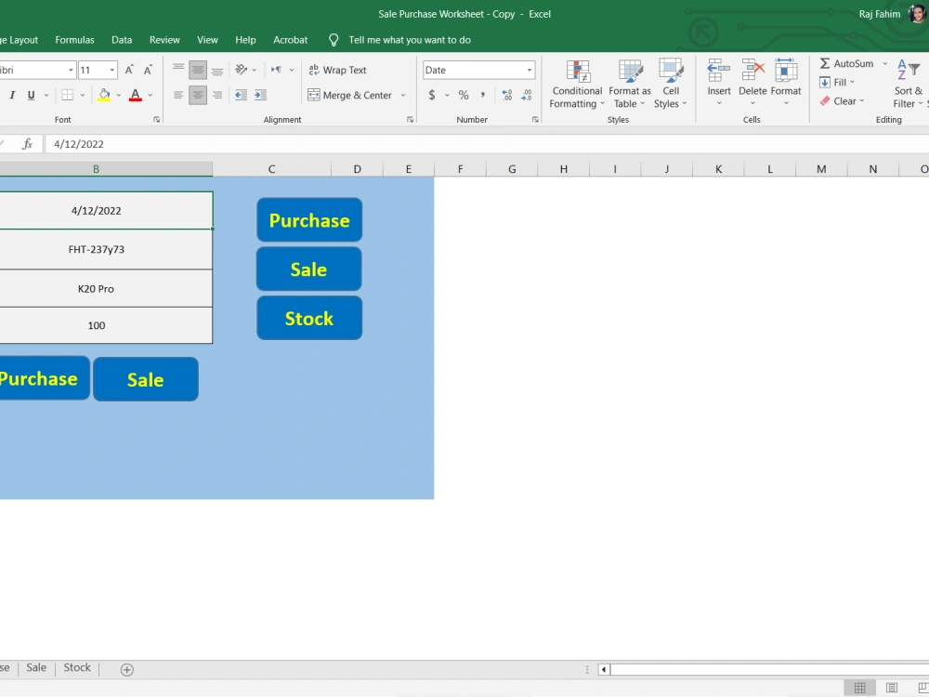
Task: Click the formula bar showing 4/12/2022
Action: click(486, 144)
